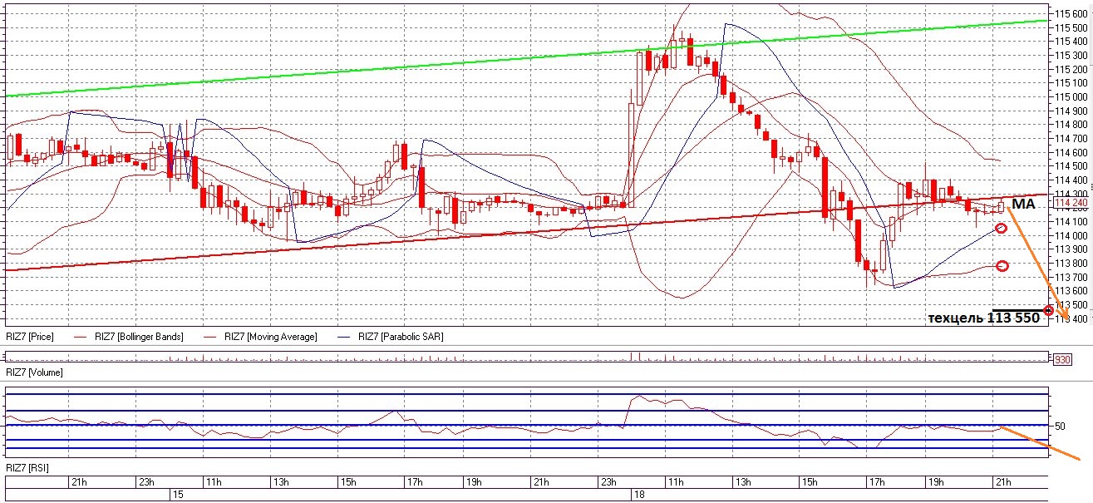Select the RIZ7 [Moving Average] legend text

click(x=270, y=337)
